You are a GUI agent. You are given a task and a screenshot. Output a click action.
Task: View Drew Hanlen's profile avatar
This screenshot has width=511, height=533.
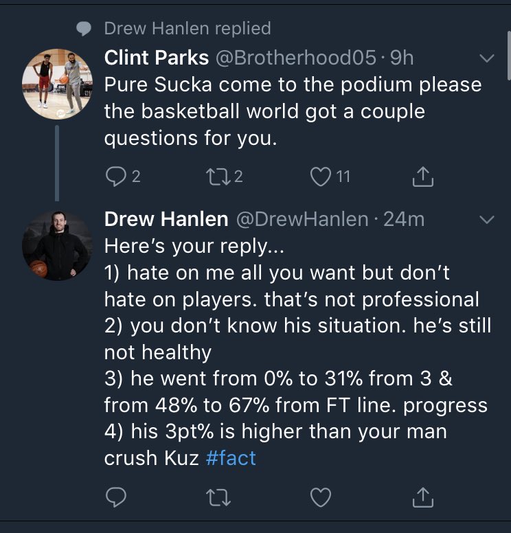pyautogui.click(x=57, y=245)
